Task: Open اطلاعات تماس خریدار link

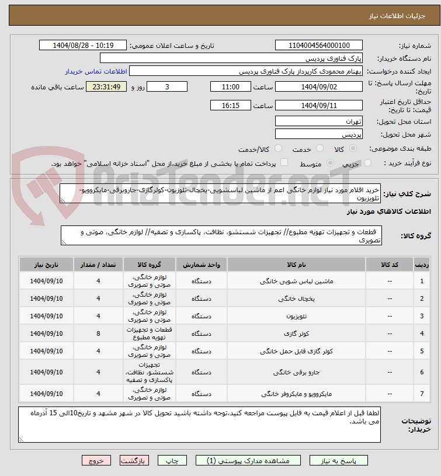Action: point(96,71)
